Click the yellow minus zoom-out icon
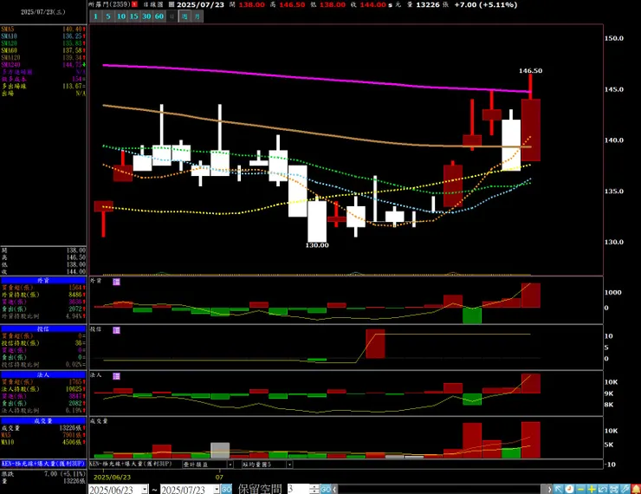This screenshot has height=494, width=641. [580, 489]
